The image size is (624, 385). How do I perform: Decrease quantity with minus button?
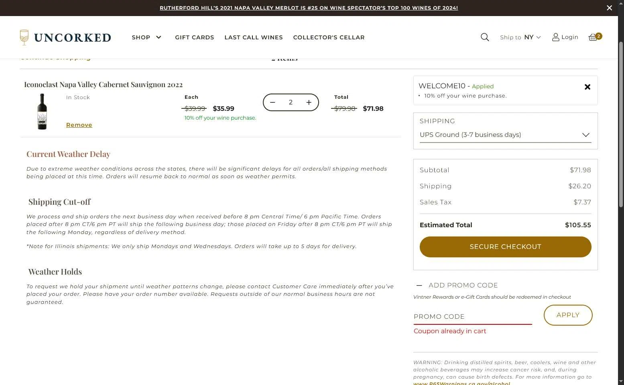coord(272,102)
